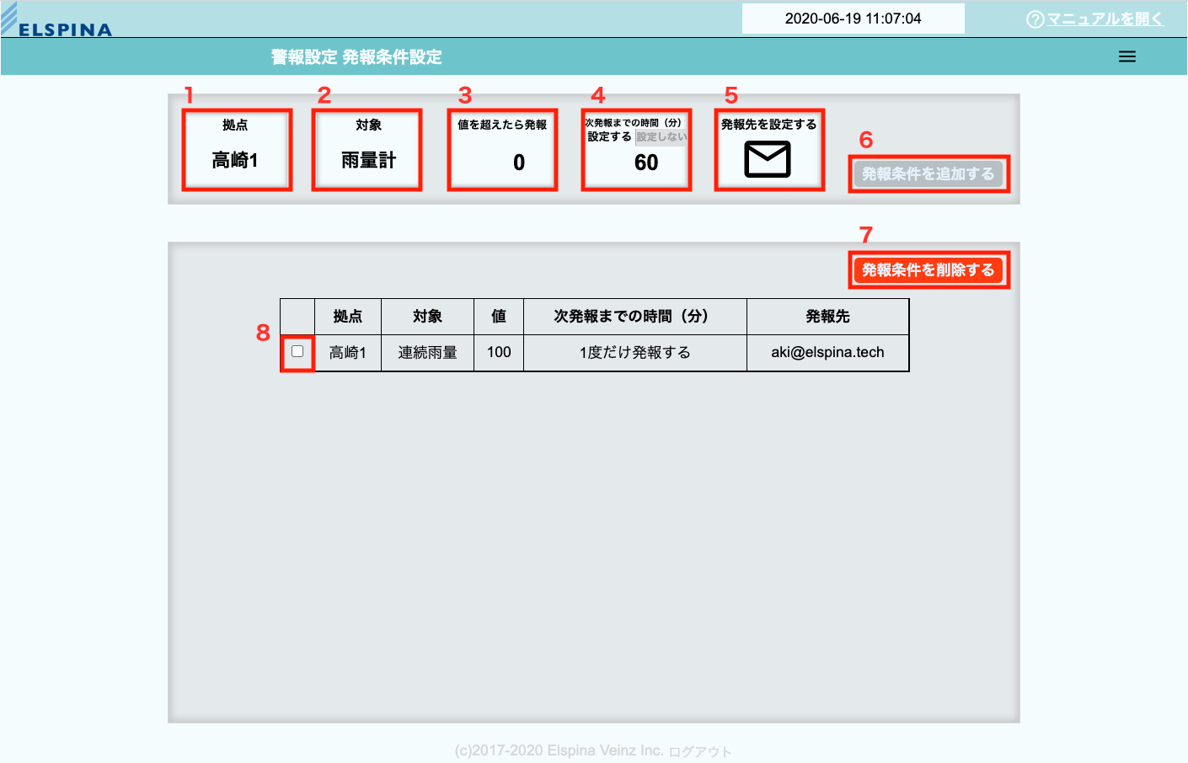Image resolution: width=1188 pixels, height=763 pixels.
Task: Click the 警報設定 発報条件設定 page title
Action: (356, 56)
